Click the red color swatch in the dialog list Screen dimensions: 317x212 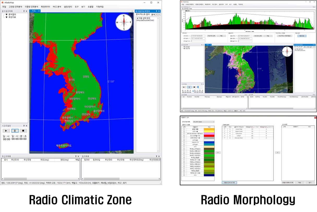209,136
